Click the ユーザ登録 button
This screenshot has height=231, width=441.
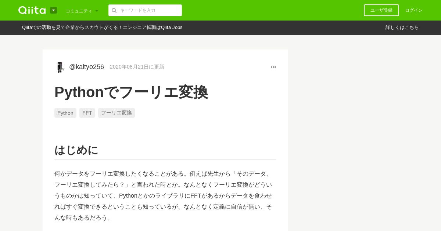381,10
